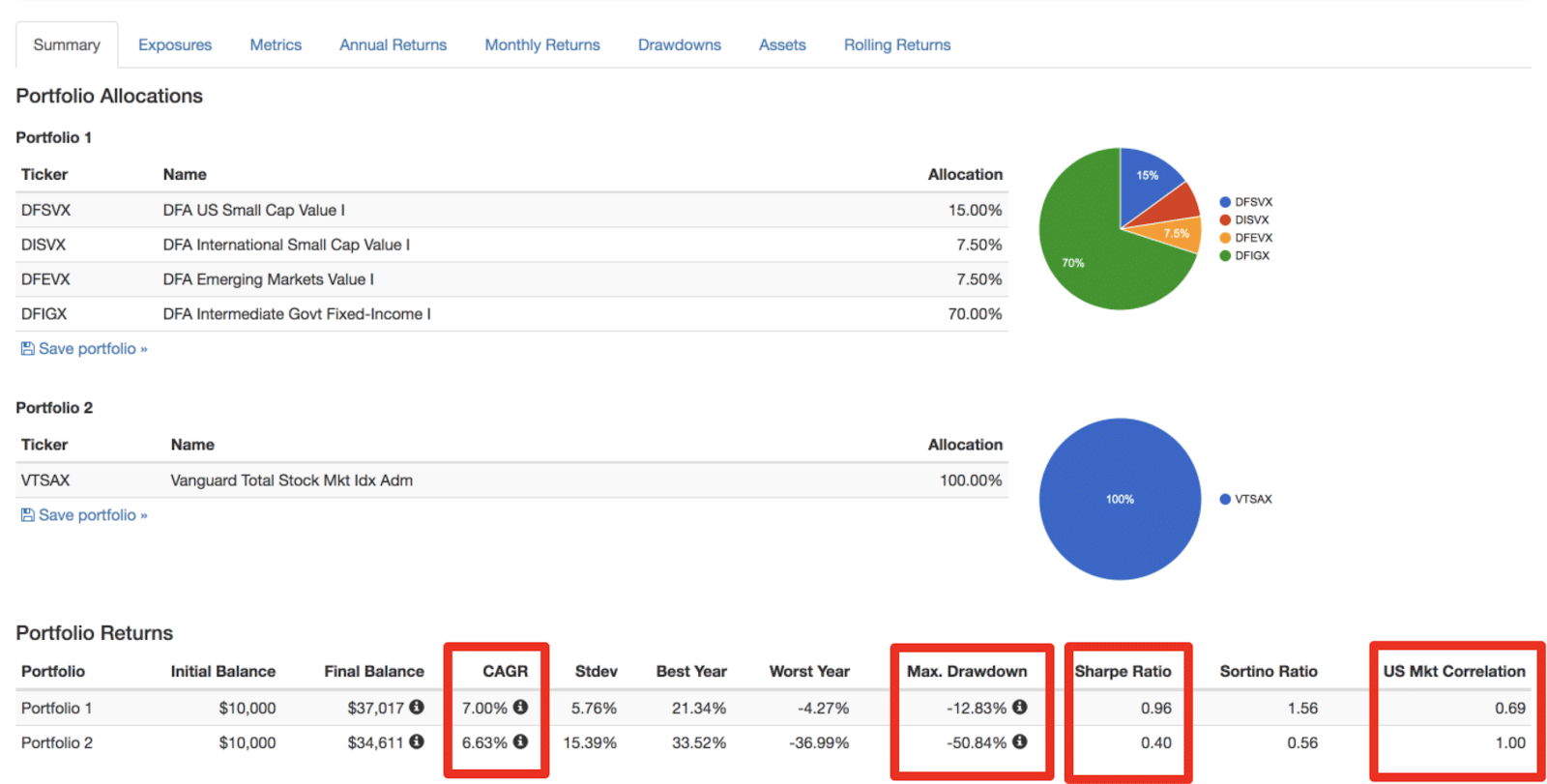Viewport: 1547px width, 784px height.
Task: Click the 100% VTSAX pie chart
Action: pyautogui.click(x=1120, y=499)
